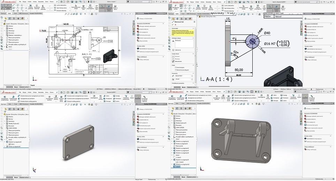Click the tree filter funnel icon in top-left window
Screen dimensions: 336x181
click(x=5, y=21)
